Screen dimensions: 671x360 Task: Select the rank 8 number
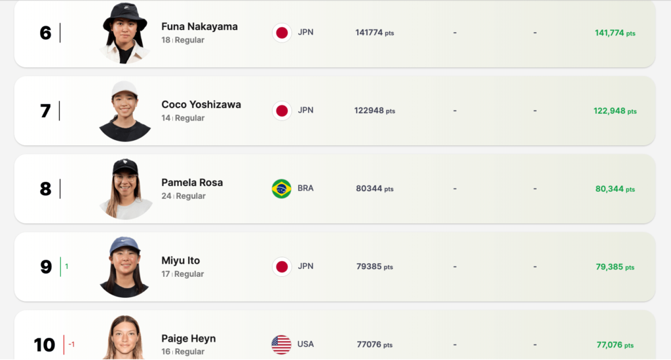click(x=45, y=189)
